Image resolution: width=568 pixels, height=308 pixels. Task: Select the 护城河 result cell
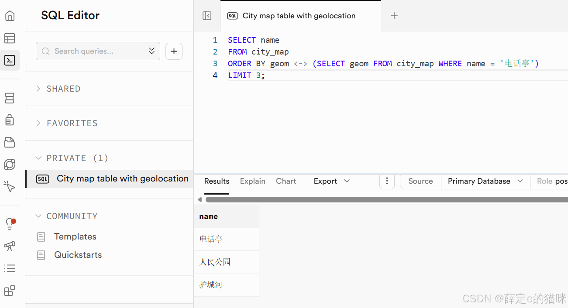pyautogui.click(x=226, y=285)
